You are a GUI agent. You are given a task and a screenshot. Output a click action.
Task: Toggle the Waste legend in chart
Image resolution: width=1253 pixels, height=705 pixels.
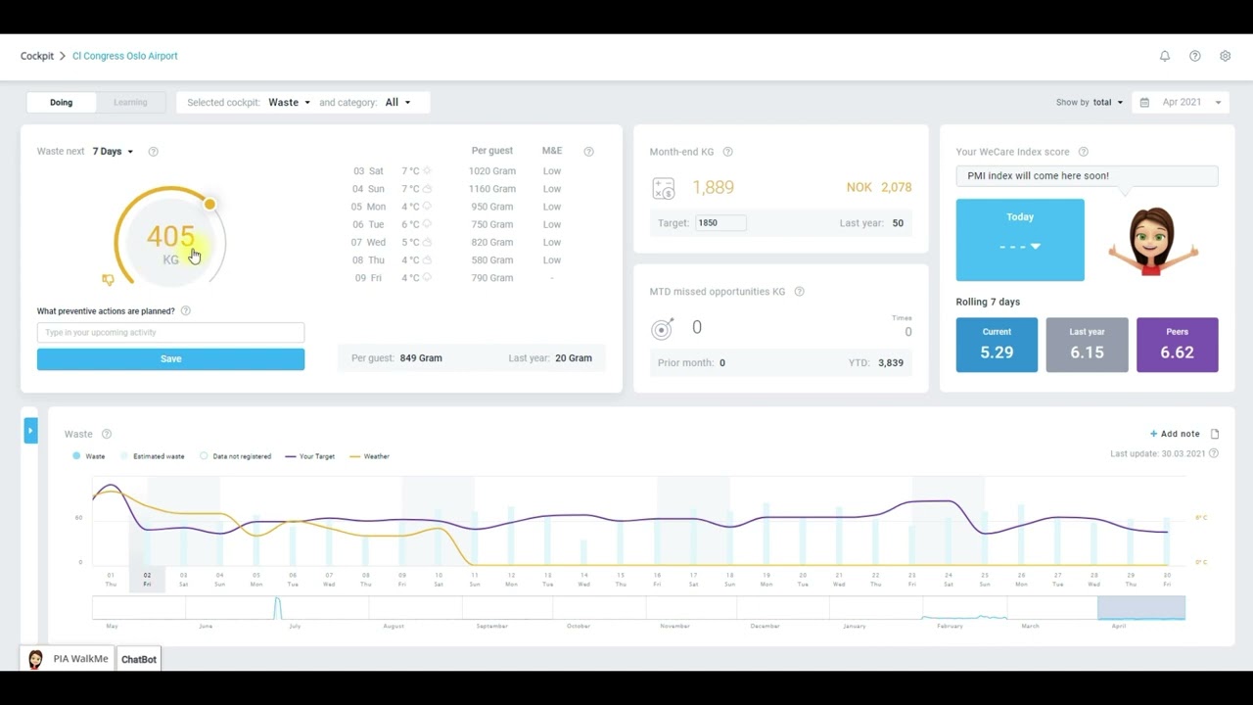click(88, 456)
